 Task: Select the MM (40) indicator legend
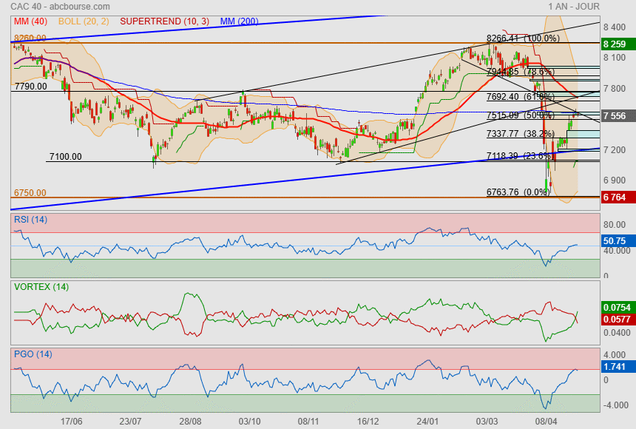point(31,21)
